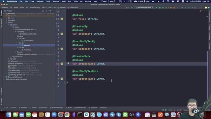Open Calendar from the Dock
211x119 pixels.
35,115
